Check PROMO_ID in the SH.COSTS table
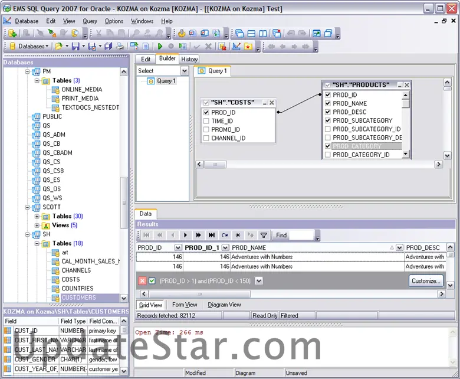Screen dimensions: 460x379 click(x=206, y=129)
